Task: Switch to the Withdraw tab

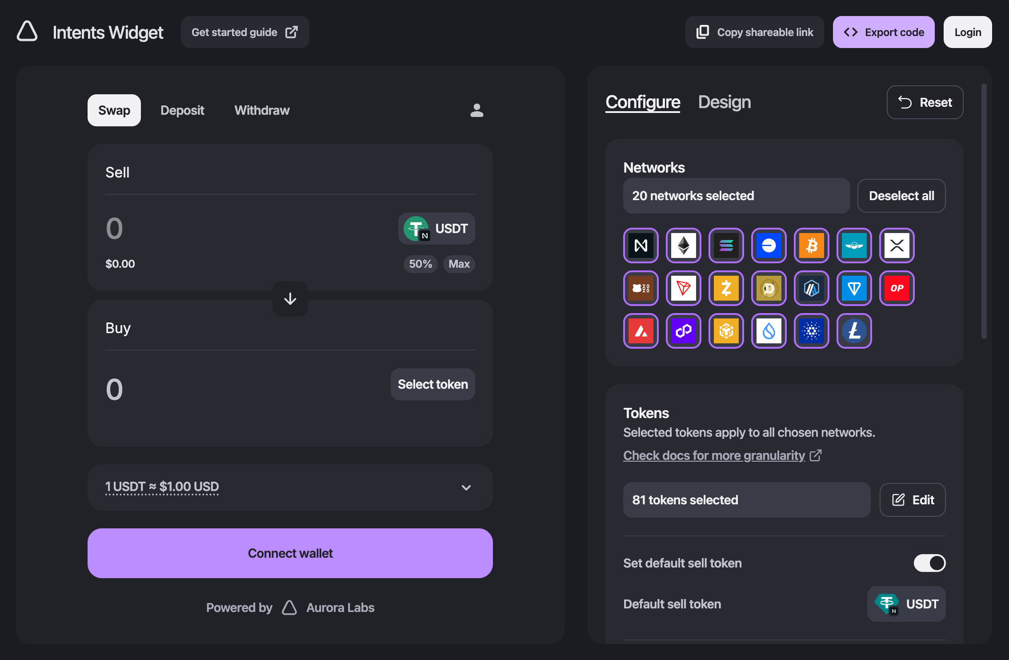Action: (261, 110)
